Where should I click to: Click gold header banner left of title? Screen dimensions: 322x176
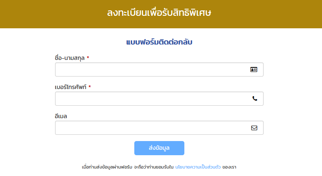click(53, 14)
